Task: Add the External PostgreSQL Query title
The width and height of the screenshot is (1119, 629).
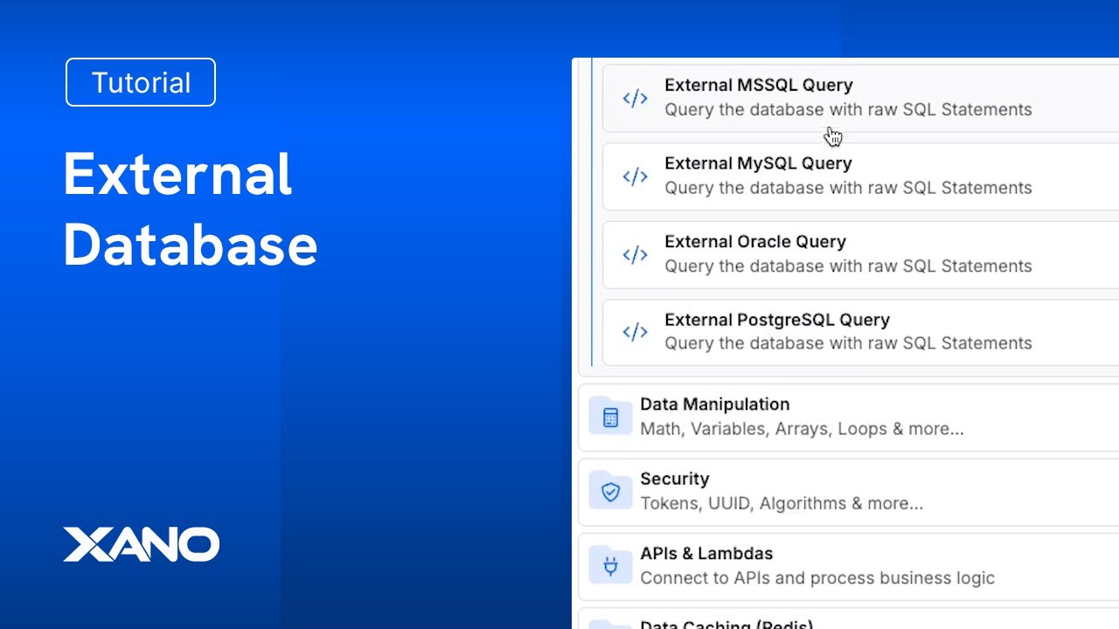Action: pos(776,320)
